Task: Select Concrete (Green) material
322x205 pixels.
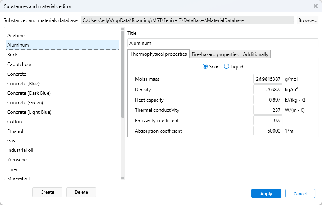Action: tap(62, 102)
